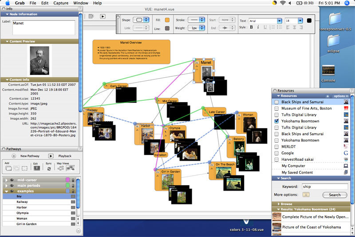The image size is (355, 237).
Task: Open the Window menu
Action: (x=80, y=3)
